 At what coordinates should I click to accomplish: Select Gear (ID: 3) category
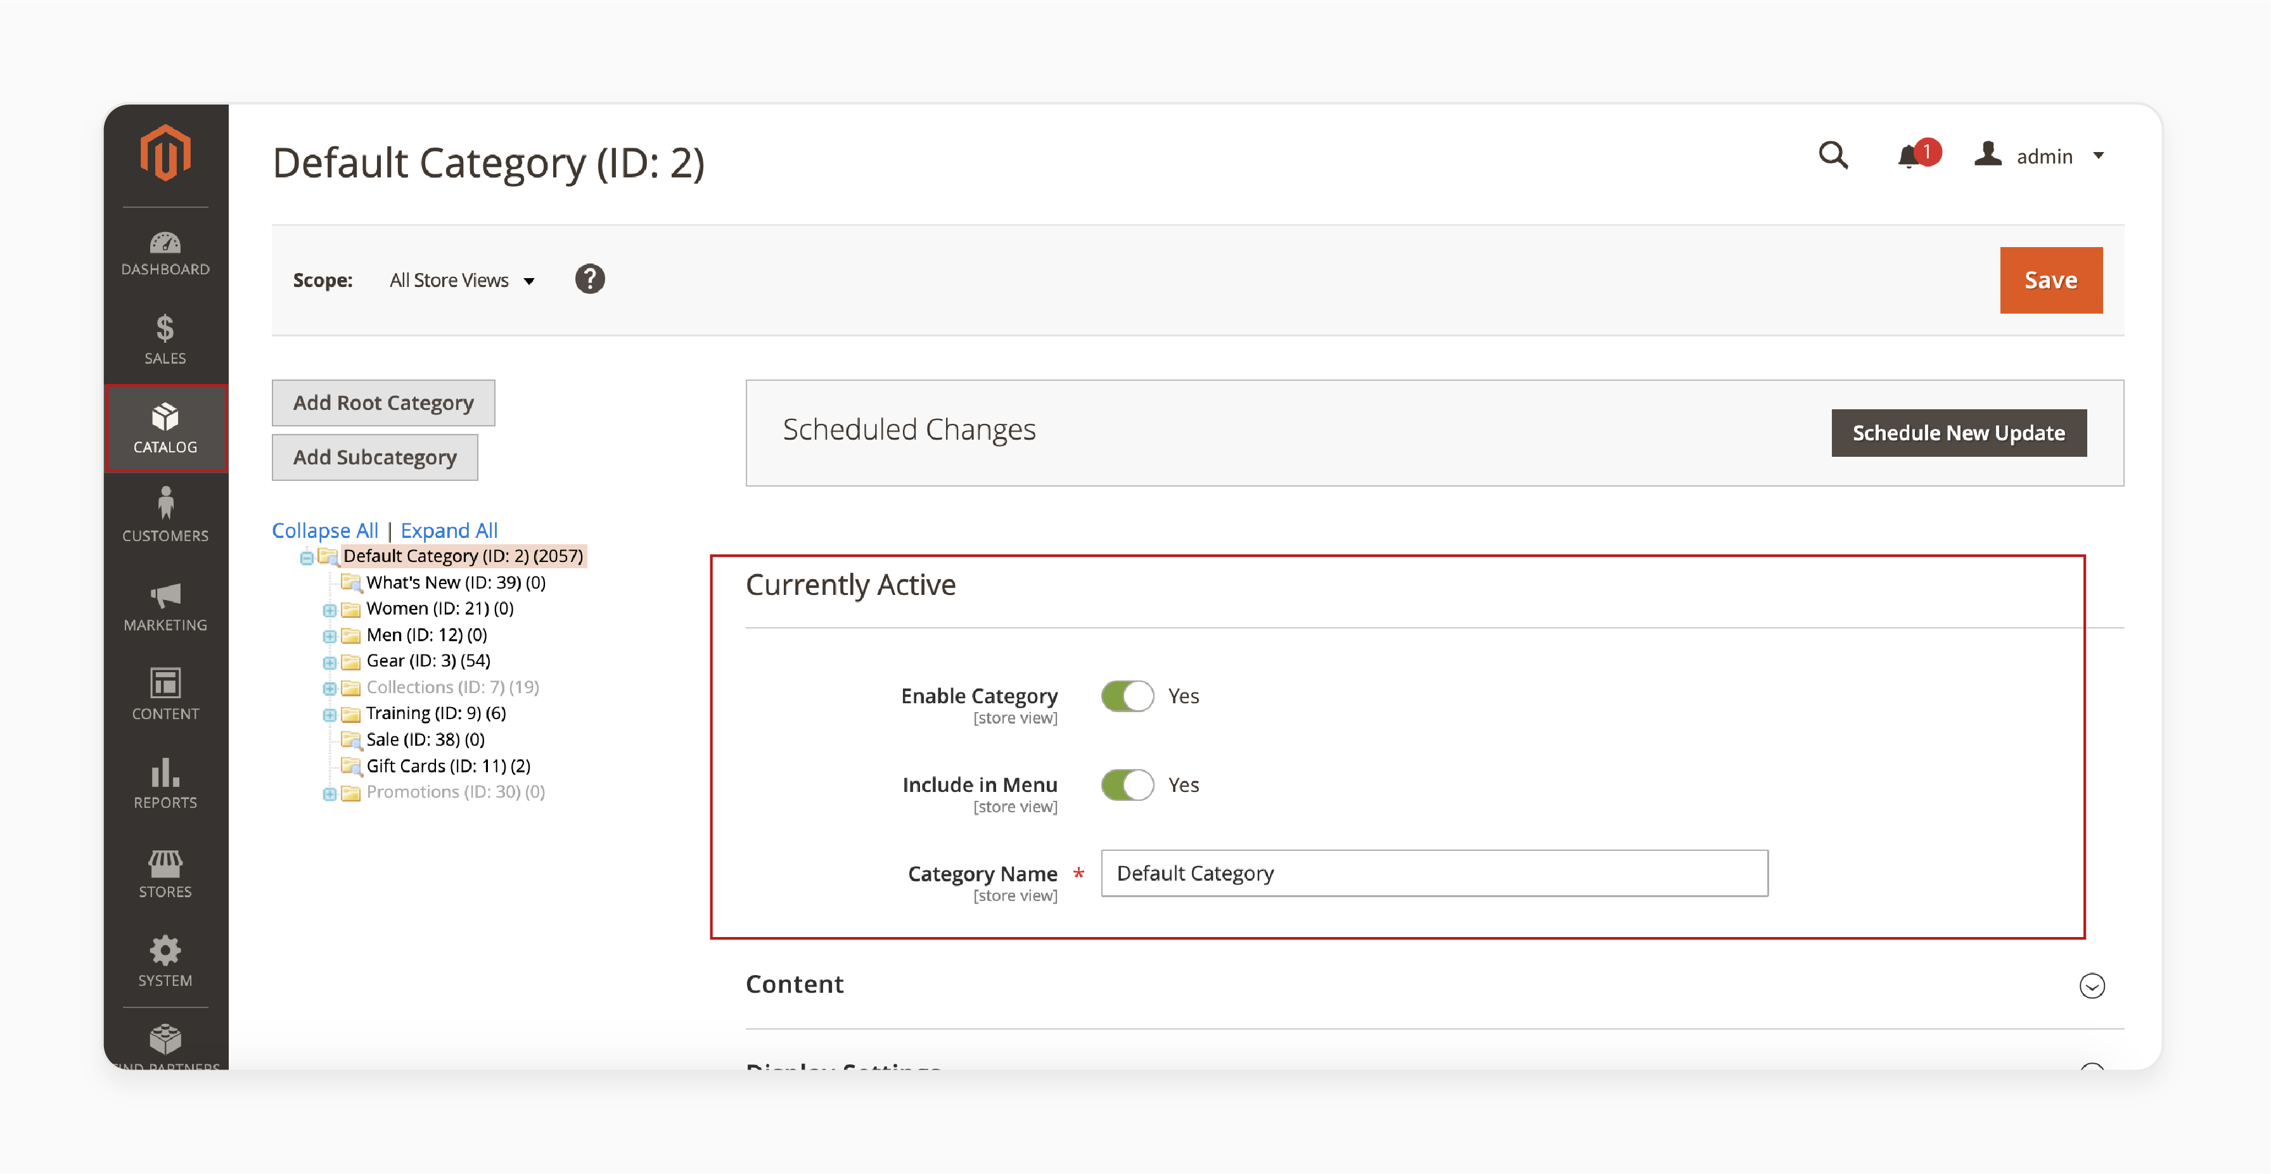[x=428, y=660]
